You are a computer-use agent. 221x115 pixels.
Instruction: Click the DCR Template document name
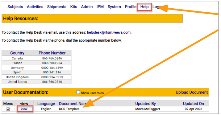pyautogui.click(x=69, y=109)
